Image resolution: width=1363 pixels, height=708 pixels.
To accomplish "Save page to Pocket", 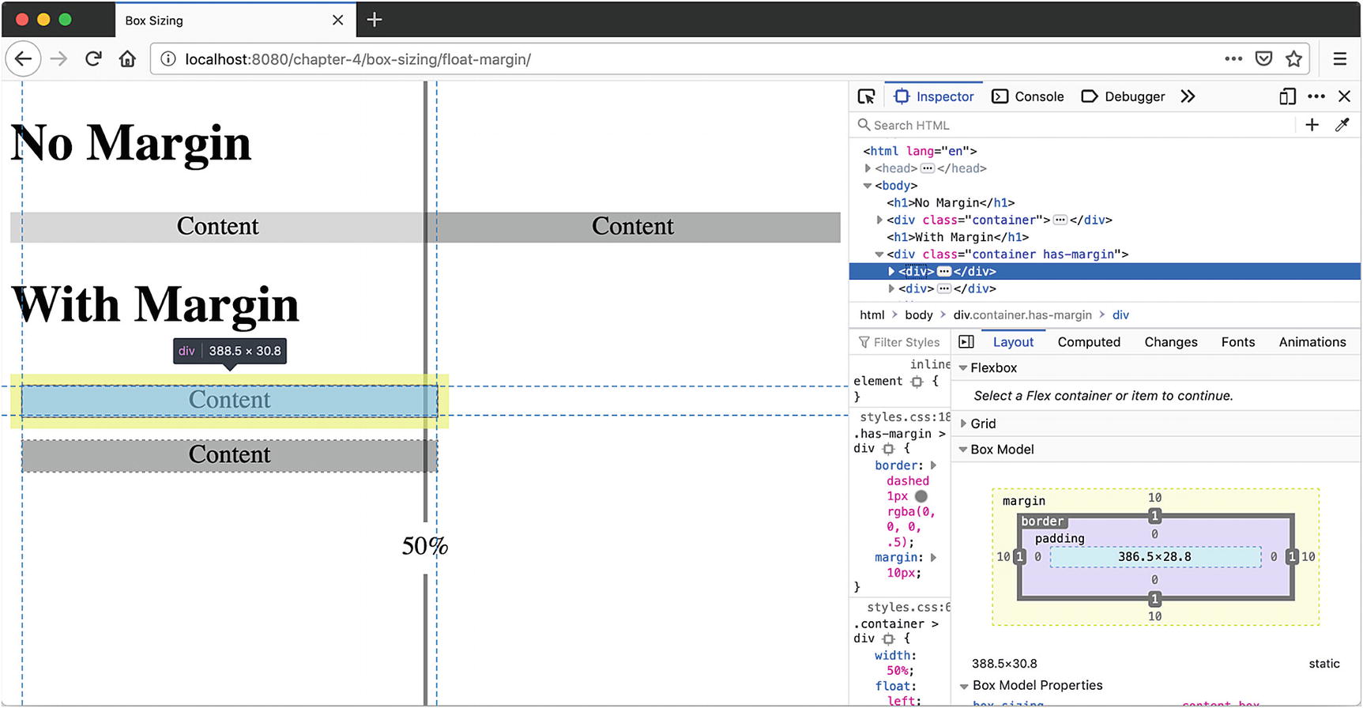I will pos(1263,58).
